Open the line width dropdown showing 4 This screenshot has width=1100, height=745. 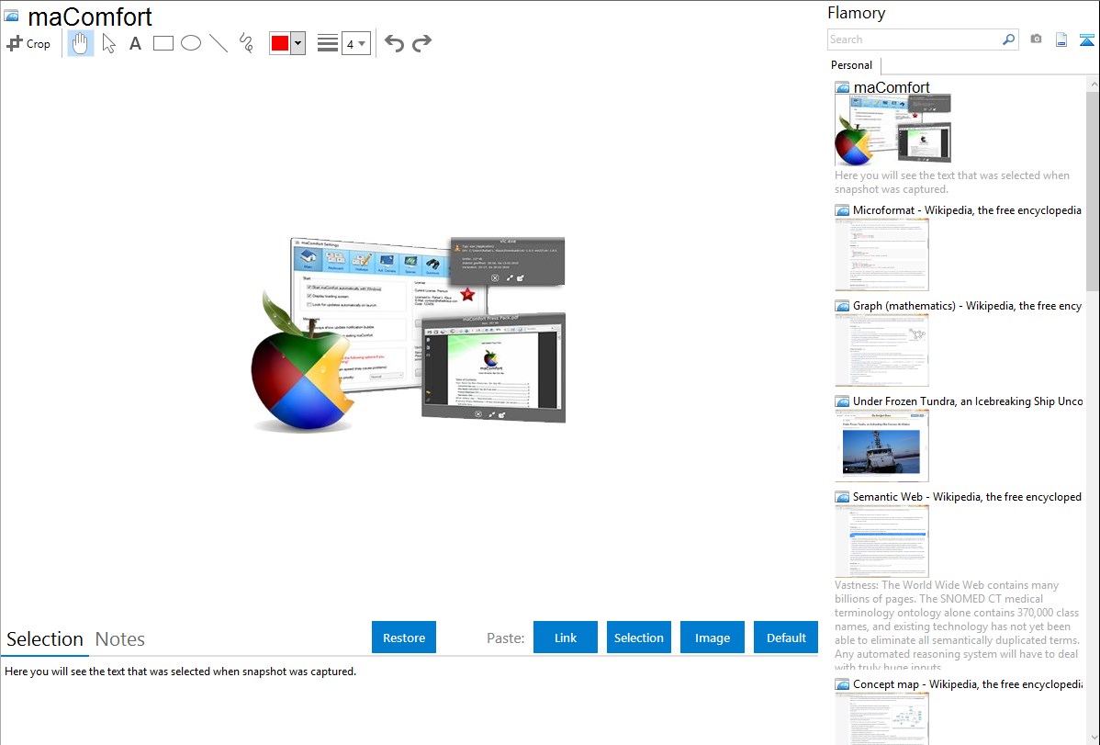coord(355,43)
